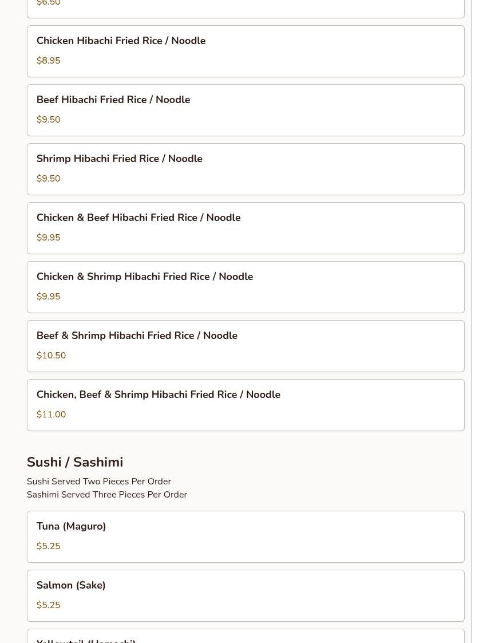Click the price under Chicken & Shrimp Hibachi
Viewport: 483px width, 643px height.
coord(48,297)
